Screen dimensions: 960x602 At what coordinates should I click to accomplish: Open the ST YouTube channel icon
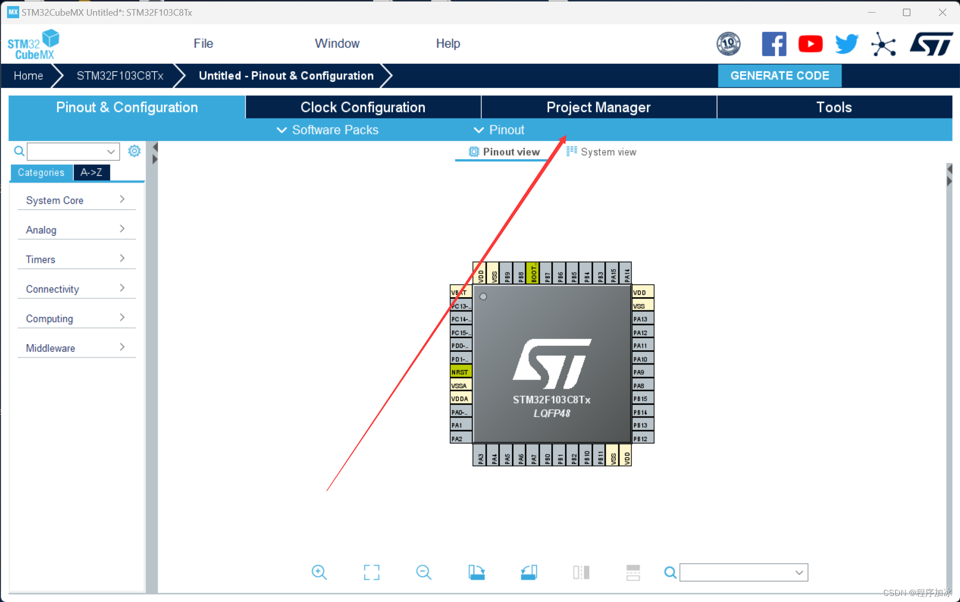point(810,43)
